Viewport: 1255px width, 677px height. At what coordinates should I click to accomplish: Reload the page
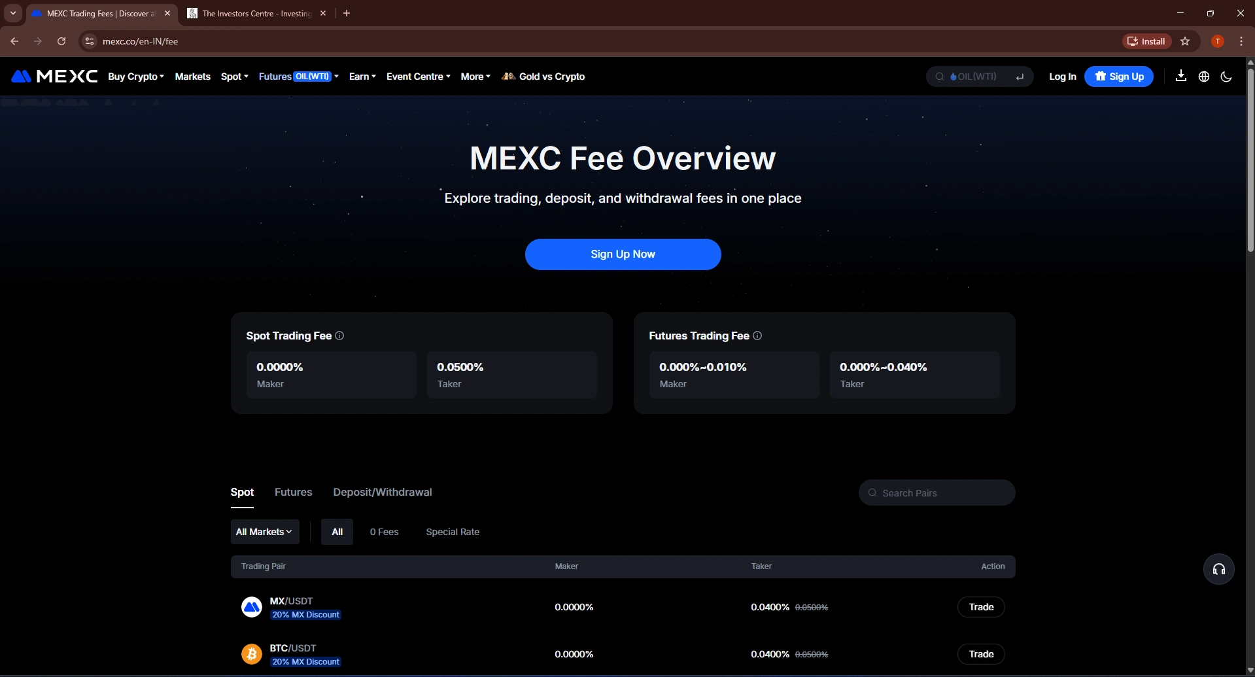point(61,41)
